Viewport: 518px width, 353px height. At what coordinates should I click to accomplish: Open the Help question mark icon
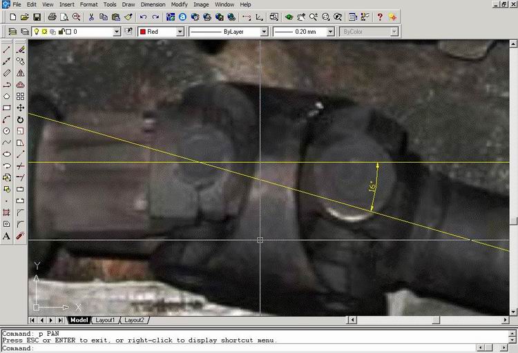[380, 17]
